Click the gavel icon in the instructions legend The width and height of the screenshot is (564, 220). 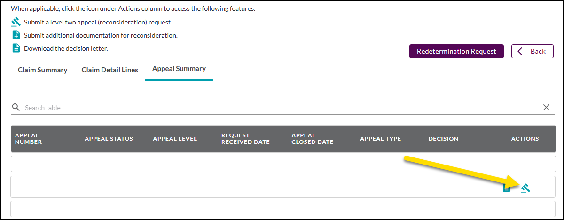(16, 22)
